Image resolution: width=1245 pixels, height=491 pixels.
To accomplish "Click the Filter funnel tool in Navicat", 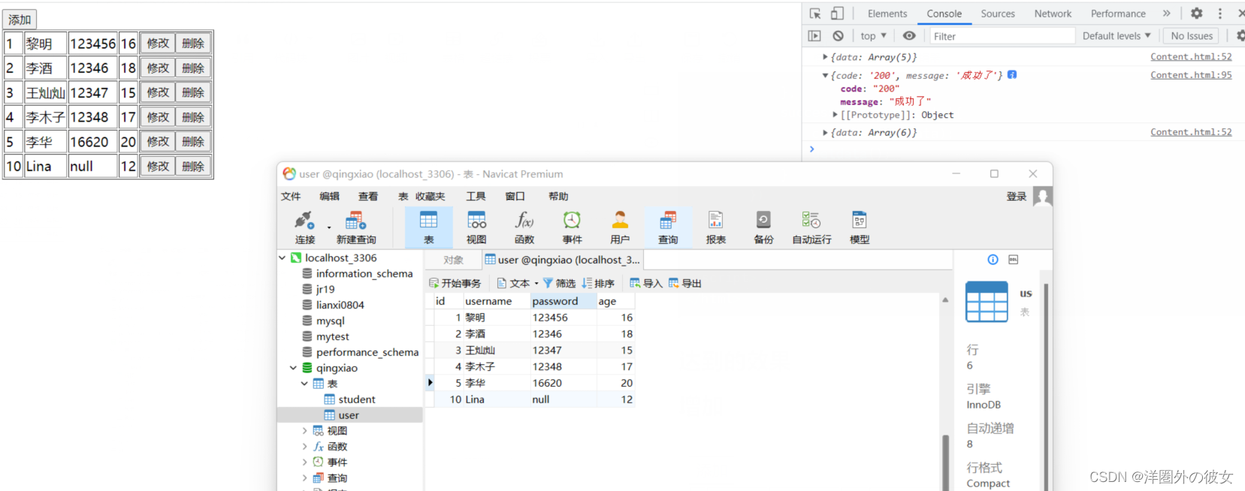I will coord(559,283).
